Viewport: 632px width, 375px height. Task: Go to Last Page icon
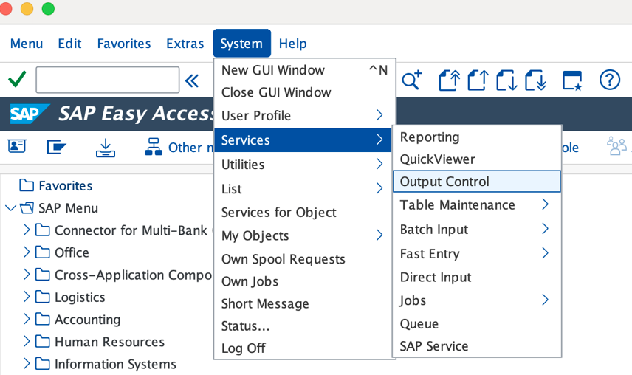click(536, 80)
